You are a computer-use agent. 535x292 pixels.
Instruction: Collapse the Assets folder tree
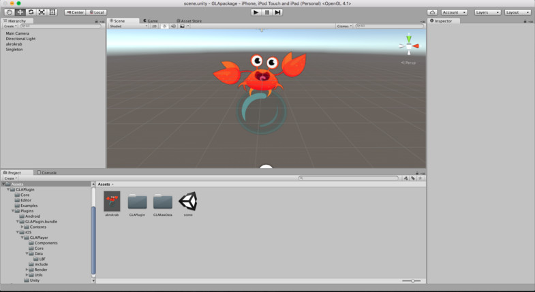pyautogui.click(x=3, y=184)
